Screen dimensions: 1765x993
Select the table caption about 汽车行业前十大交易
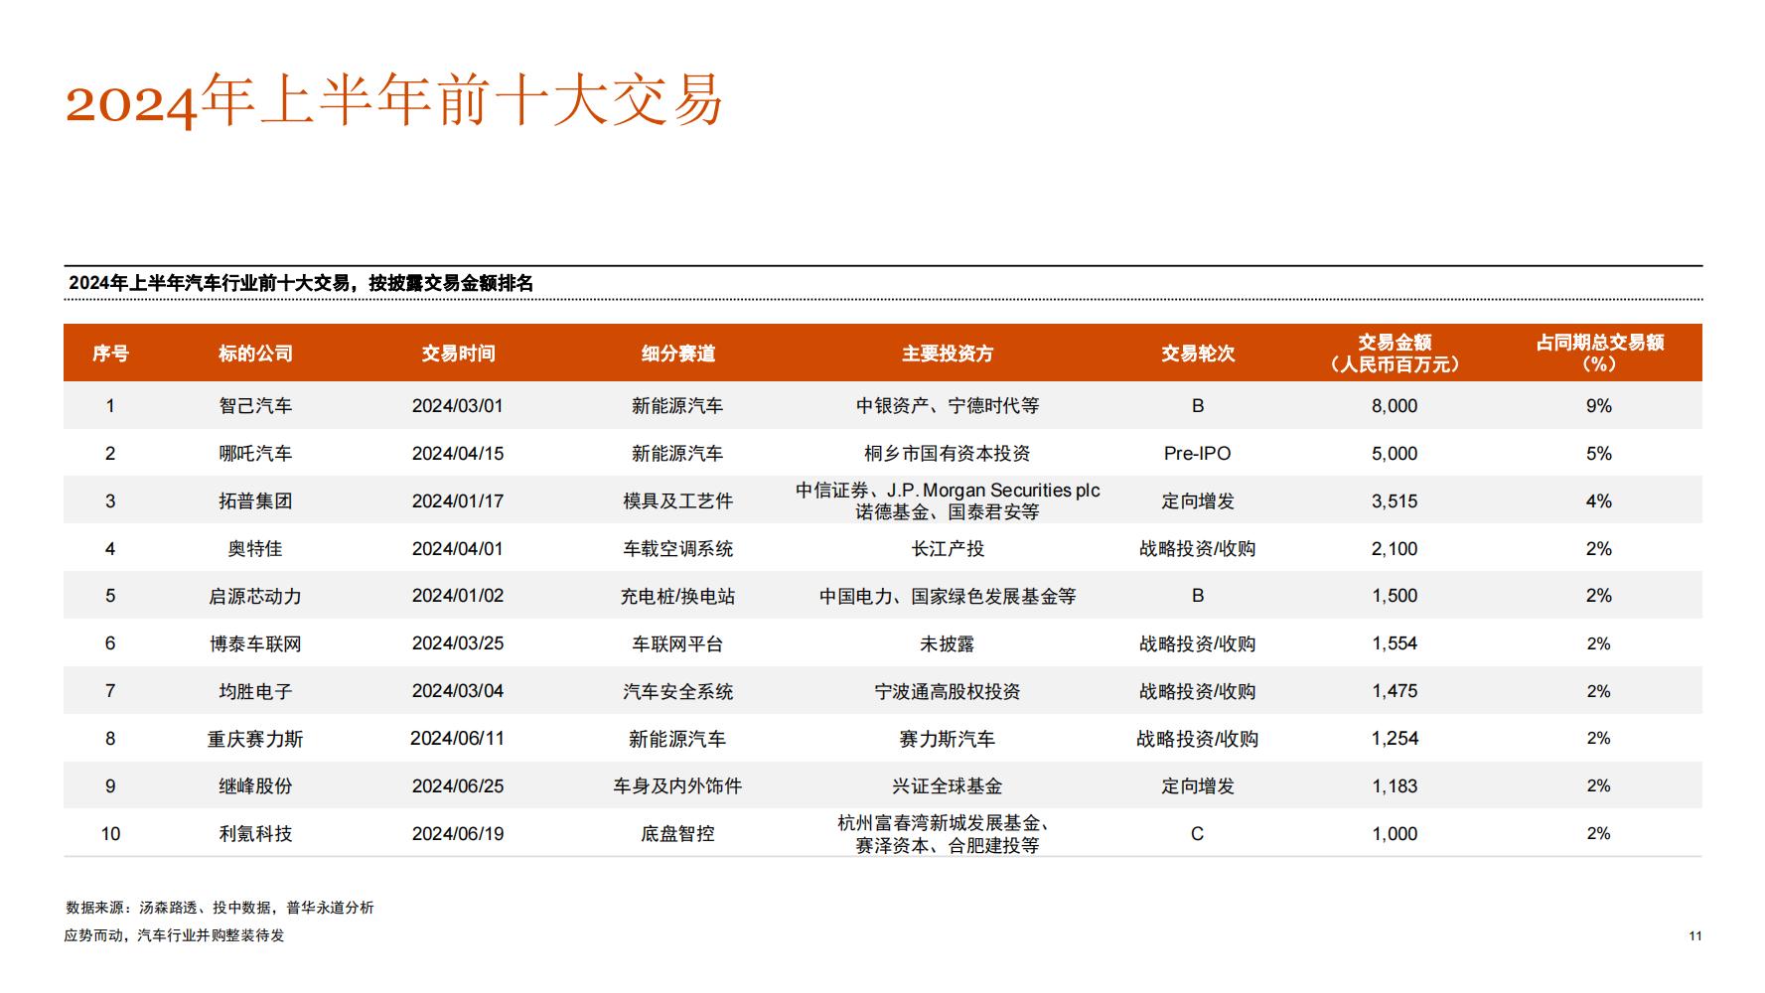coord(301,284)
